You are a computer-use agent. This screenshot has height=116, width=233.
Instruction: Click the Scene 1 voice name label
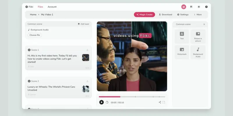[31, 67]
